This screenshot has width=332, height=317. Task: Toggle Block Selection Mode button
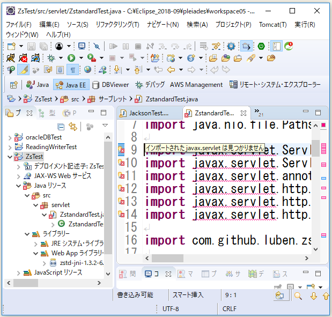pos(60,69)
